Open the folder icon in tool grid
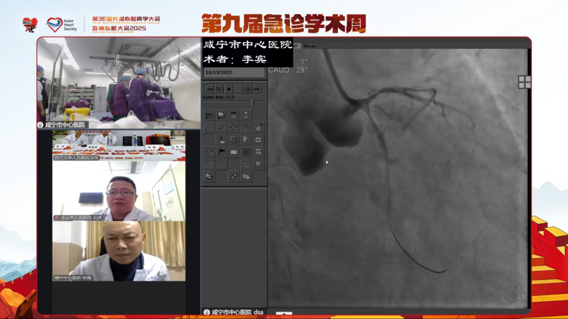This screenshot has width=568, height=319. pos(234,152)
